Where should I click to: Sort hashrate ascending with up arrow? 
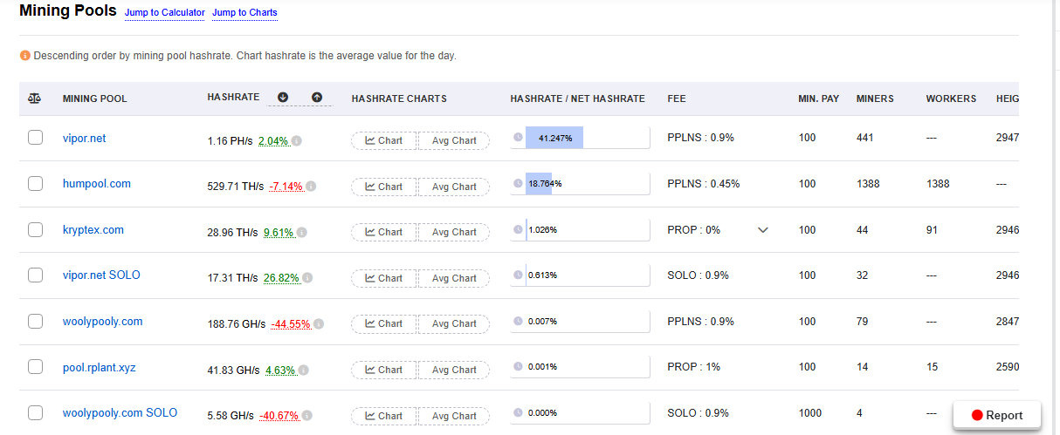pyautogui.click(x=317, y=98)
